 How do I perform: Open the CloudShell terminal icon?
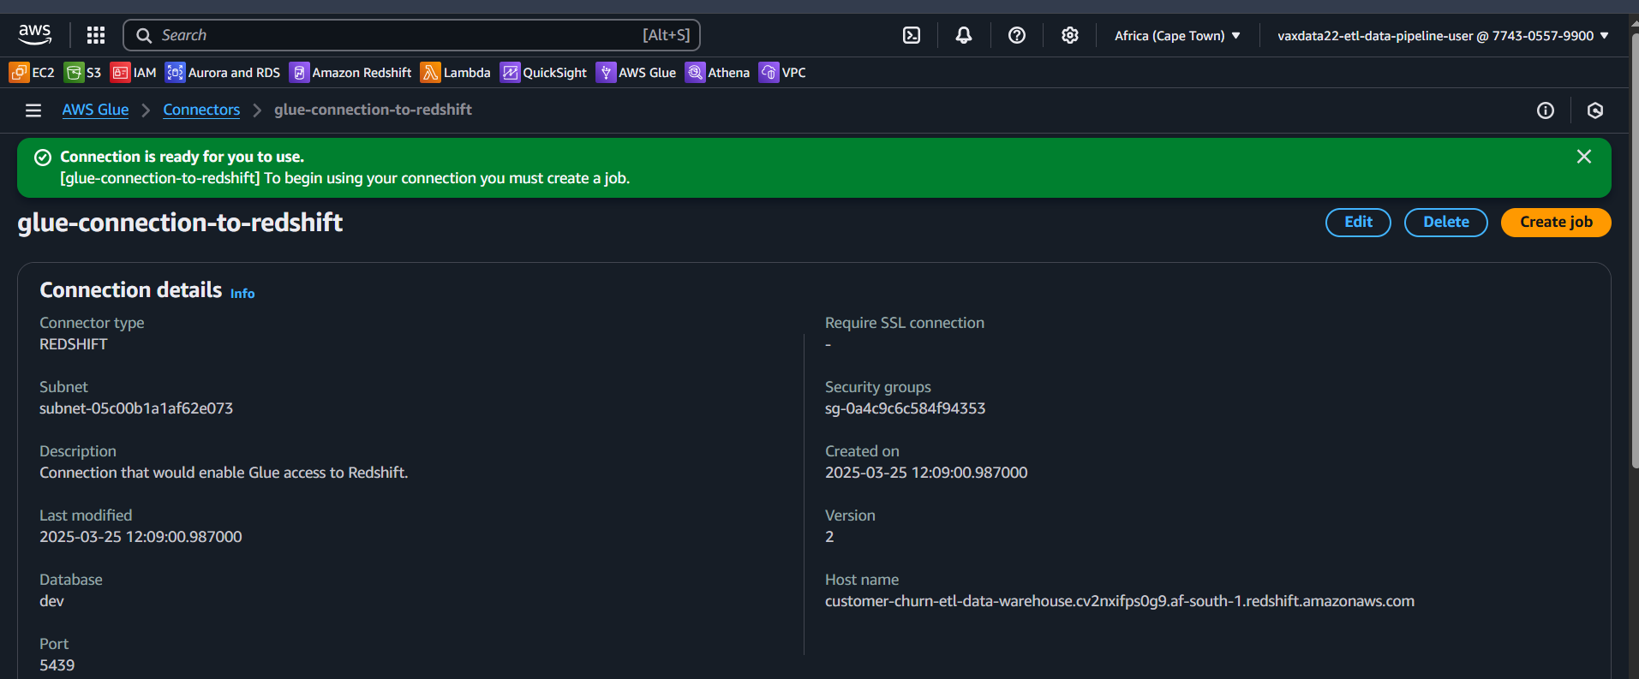click(912, 35)
